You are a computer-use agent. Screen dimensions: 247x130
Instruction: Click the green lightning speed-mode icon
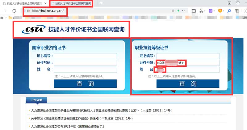[x=178, y=10]
